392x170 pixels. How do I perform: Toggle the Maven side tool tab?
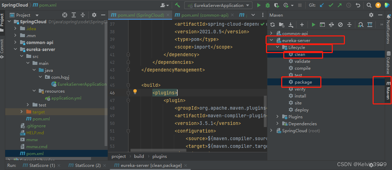[388, 91]
